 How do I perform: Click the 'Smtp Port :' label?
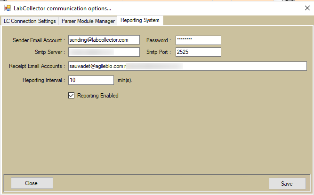click(159, 52)
